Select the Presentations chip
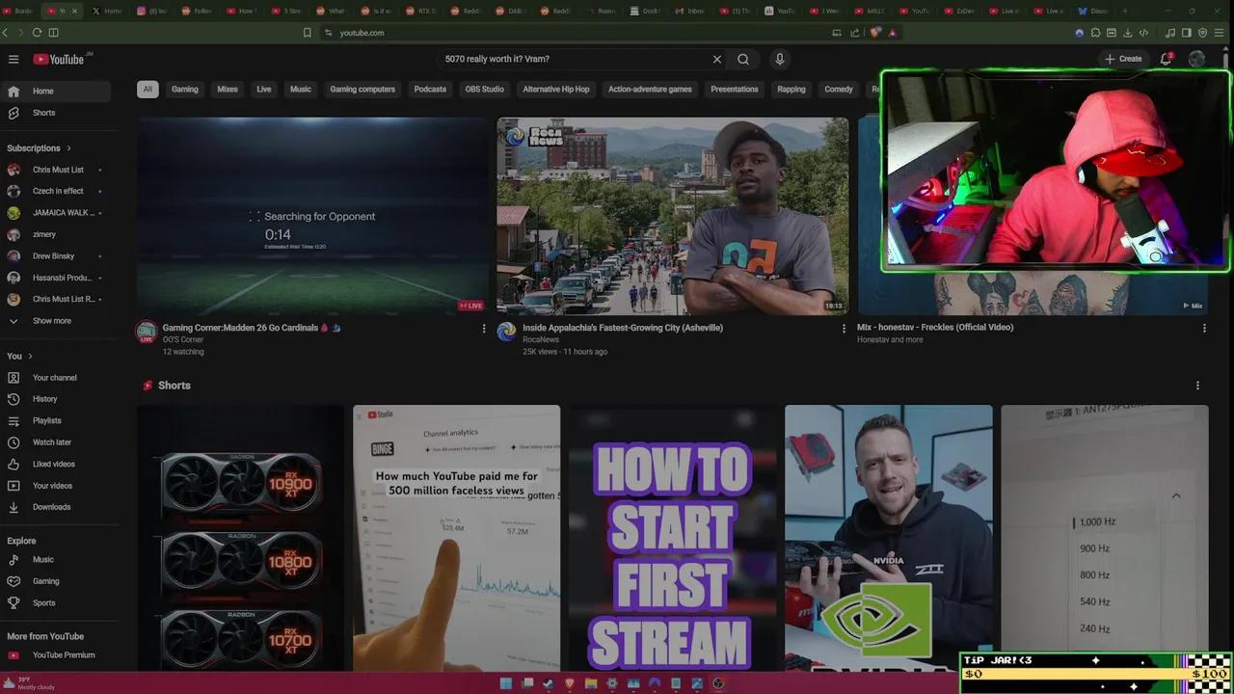 735,90
